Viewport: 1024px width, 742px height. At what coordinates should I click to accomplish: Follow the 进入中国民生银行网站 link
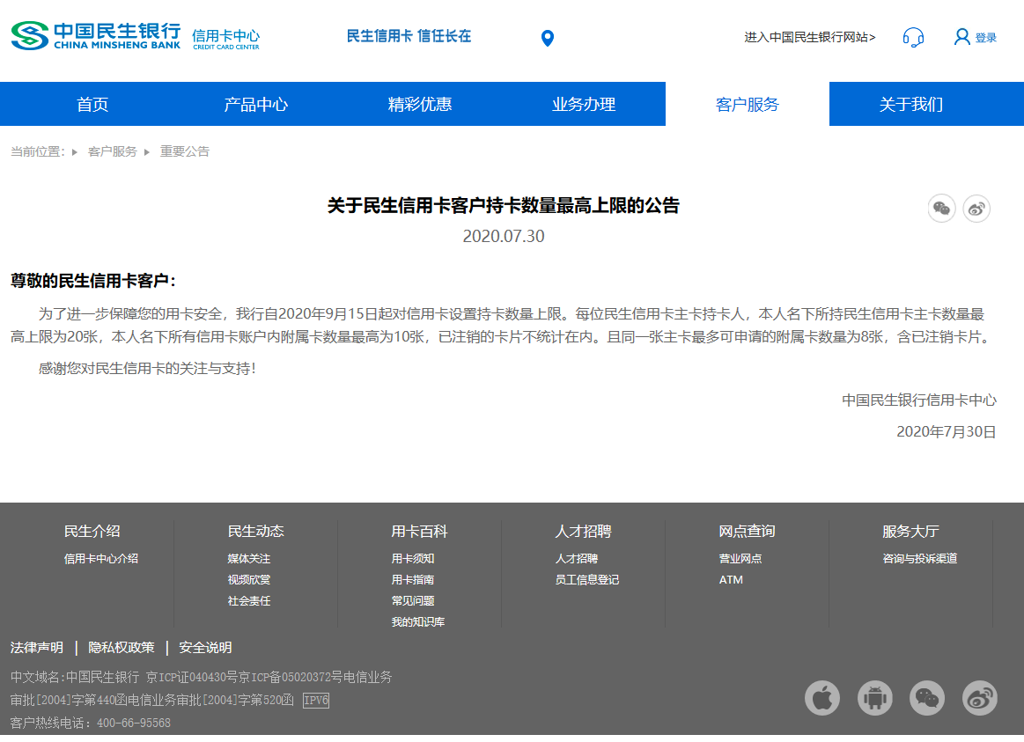click(x=810, y=37)
